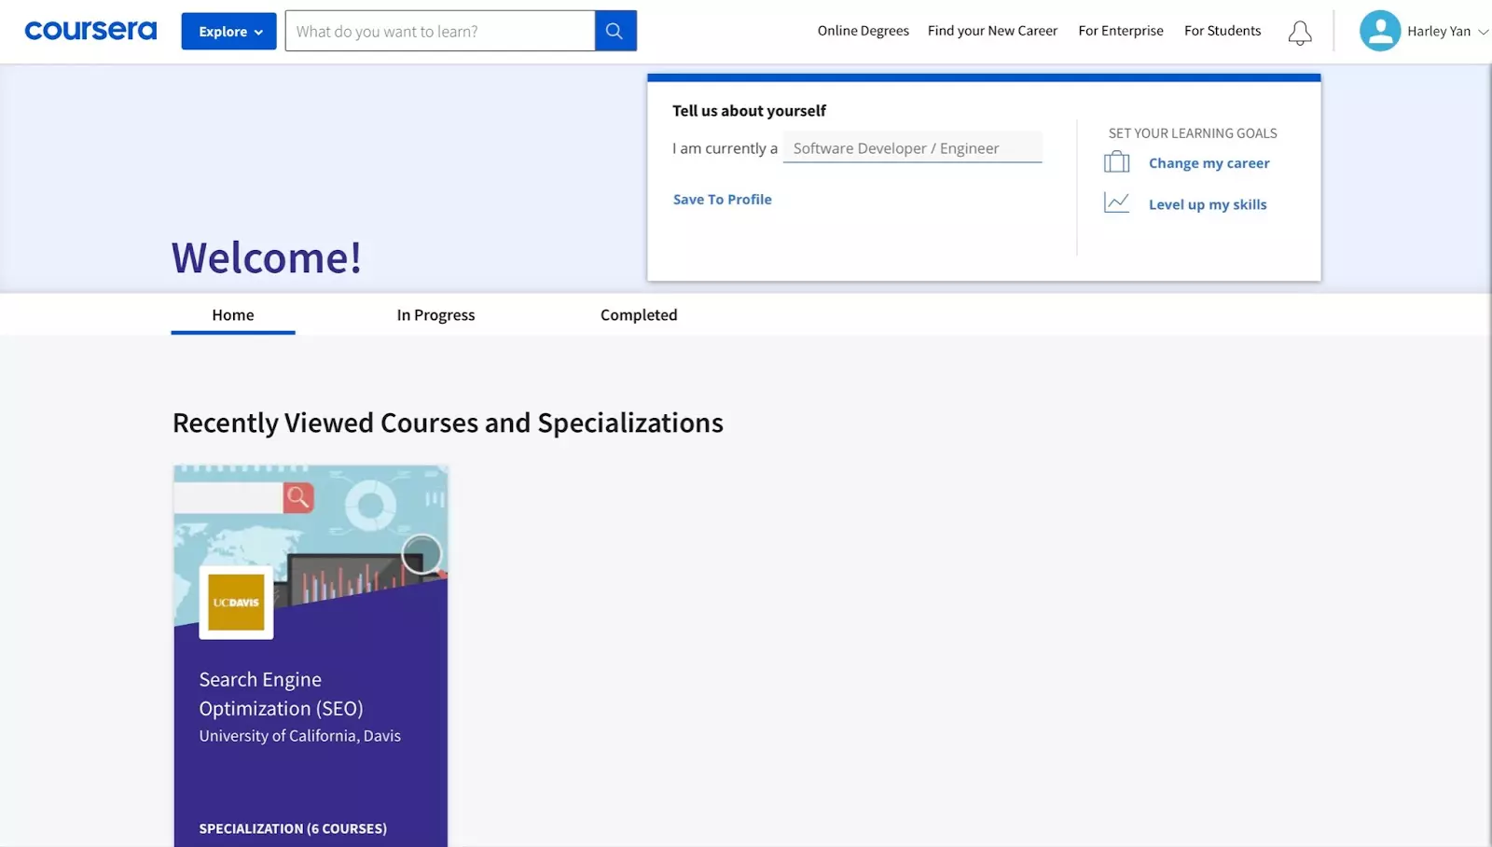
Task: Click Save To Profile link
Action: [723, 200]
